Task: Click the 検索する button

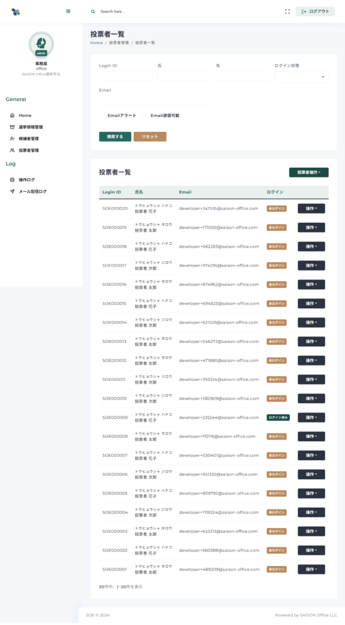Action: click(x=115, y=137)
